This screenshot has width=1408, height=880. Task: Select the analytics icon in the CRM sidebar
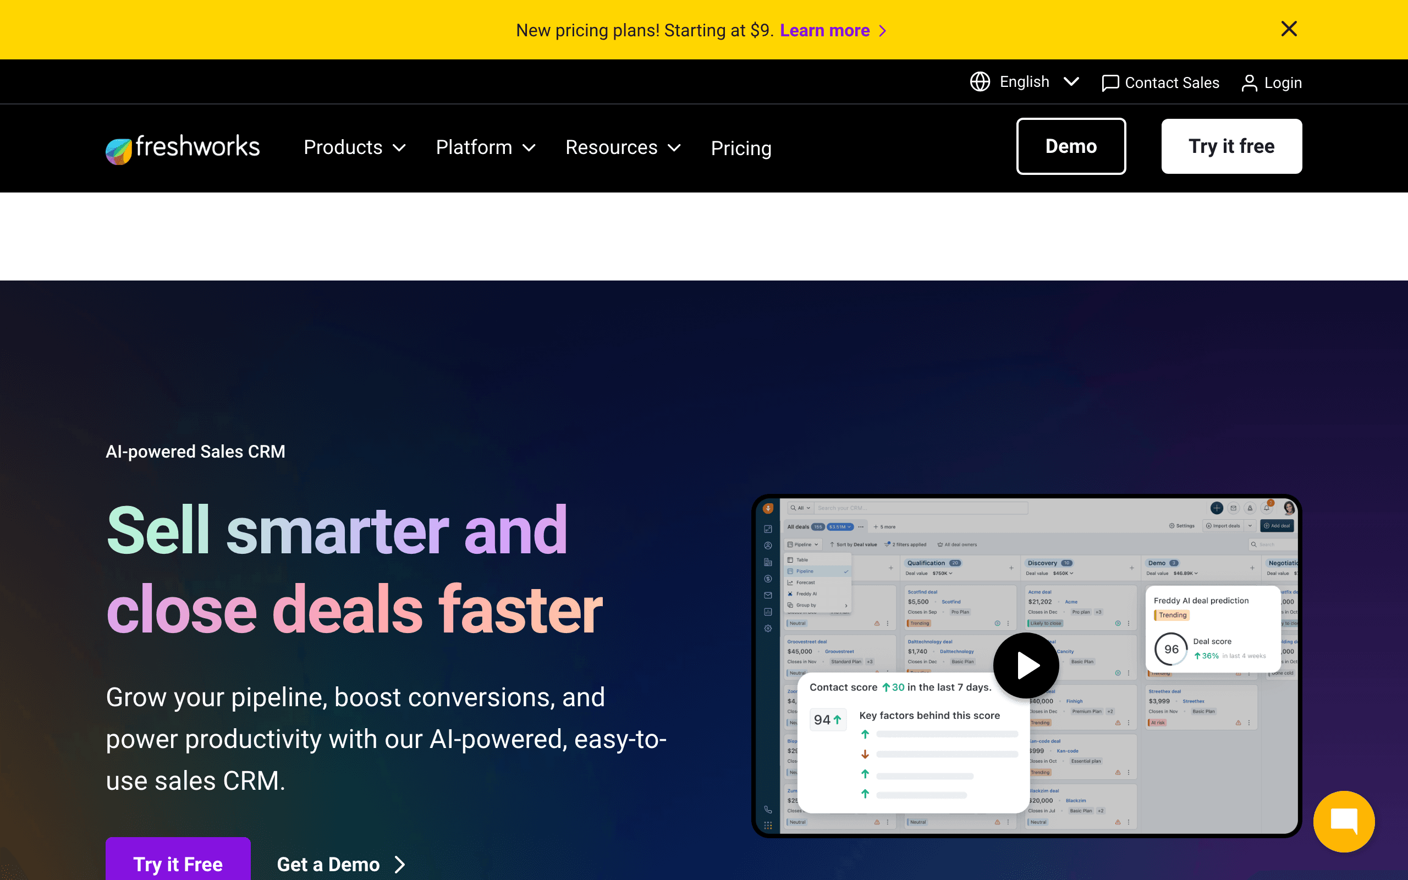click(768, 612)
